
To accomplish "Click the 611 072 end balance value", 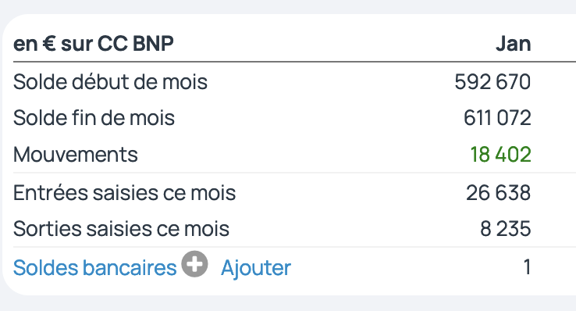I will click(497, 118).
